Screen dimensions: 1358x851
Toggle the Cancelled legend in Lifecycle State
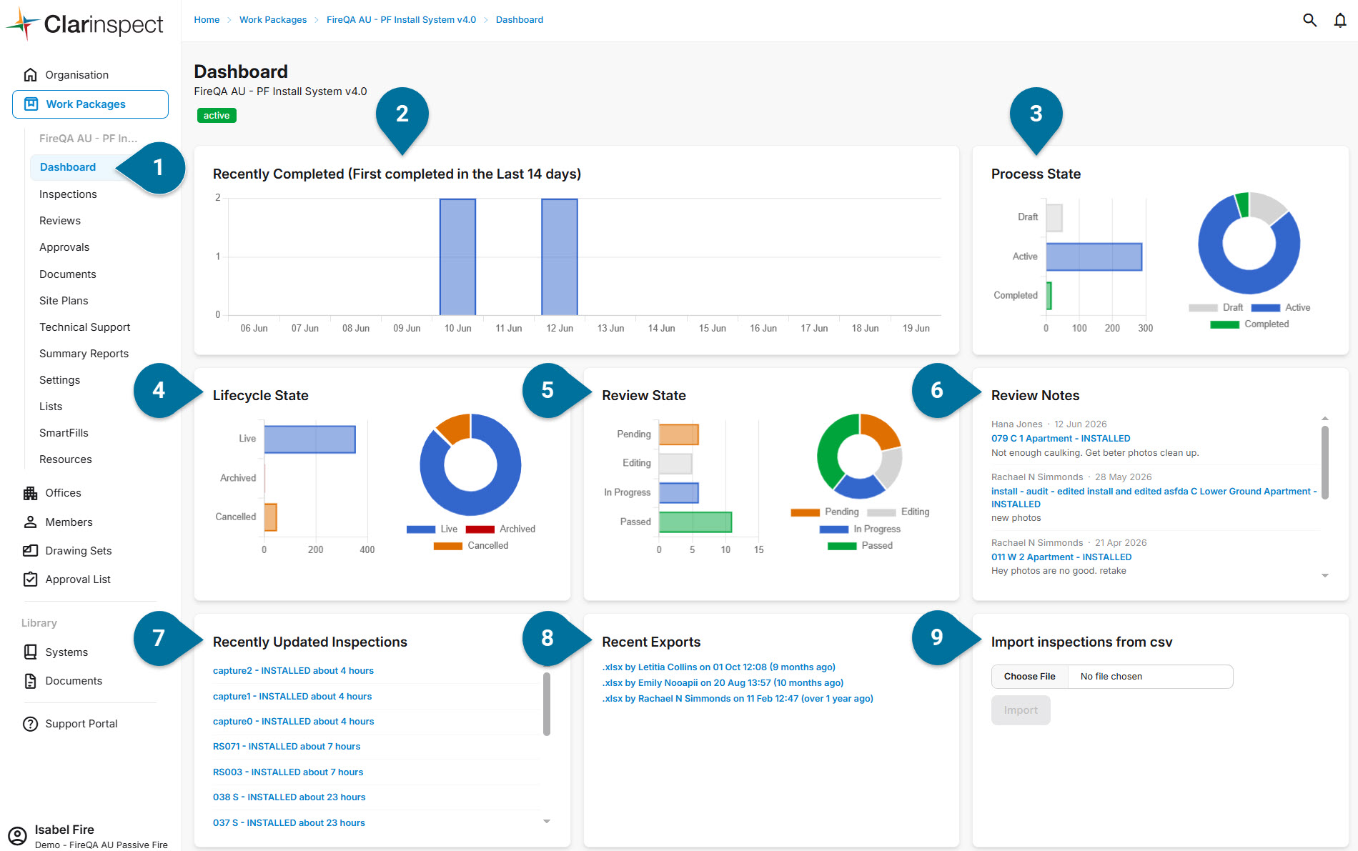coord(471,546)
